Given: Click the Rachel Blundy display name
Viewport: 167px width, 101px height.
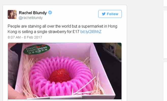Looking at the screenshot, I should (x=33, y=13).
